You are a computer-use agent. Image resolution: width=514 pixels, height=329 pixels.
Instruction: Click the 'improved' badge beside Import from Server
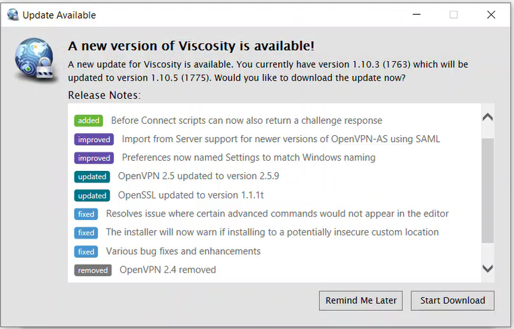(x=94, y=139)
